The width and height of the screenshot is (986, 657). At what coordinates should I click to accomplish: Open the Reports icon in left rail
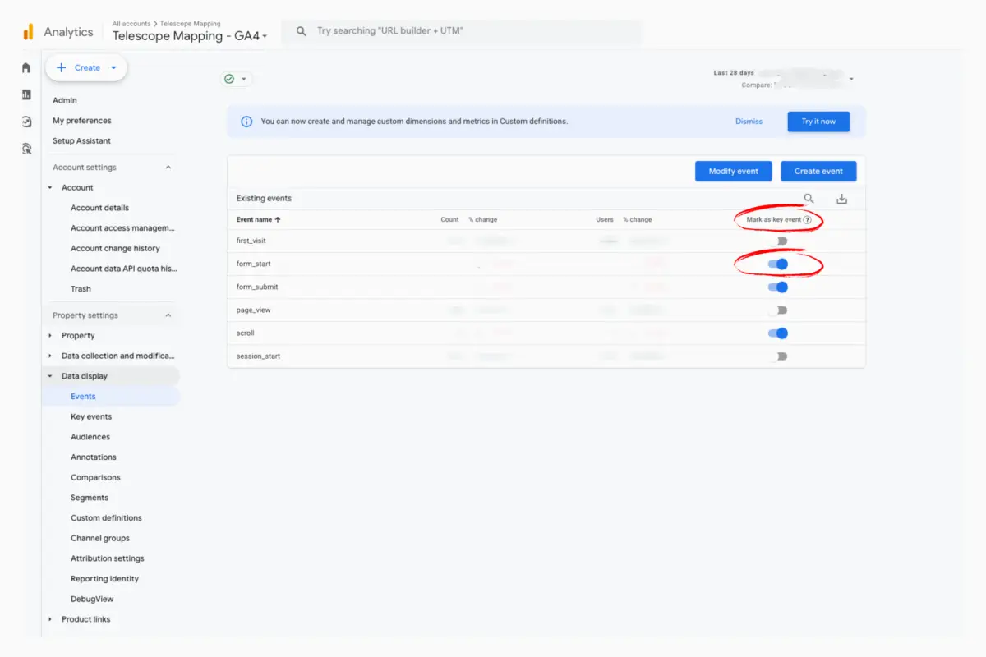(26, 95)
